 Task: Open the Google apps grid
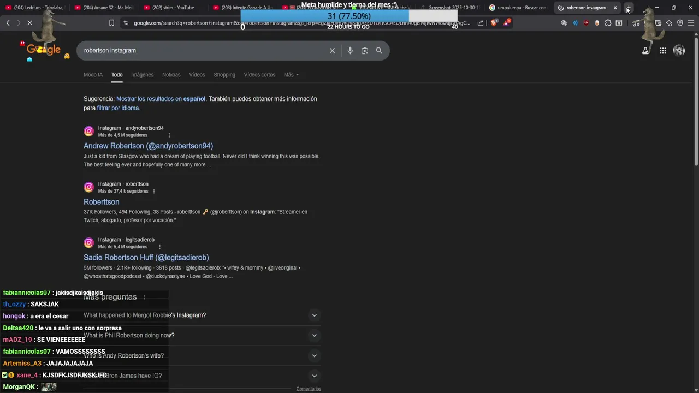[662, 51]
